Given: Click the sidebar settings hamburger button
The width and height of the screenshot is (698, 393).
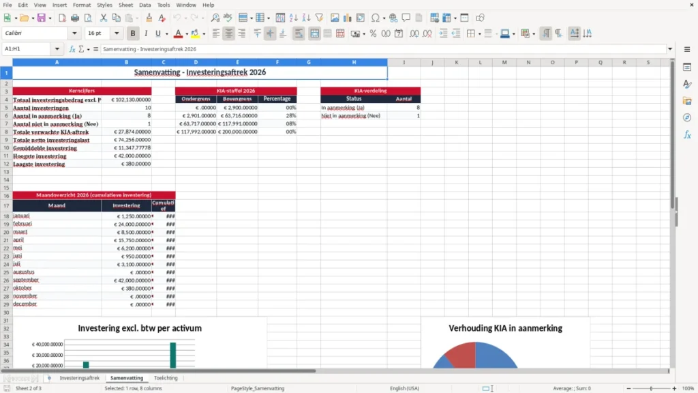Looking at the screenshot, I should coord(687,49).
